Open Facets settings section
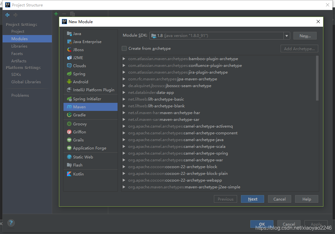The height and width of the screenshot is (234, 335). coord(17,53)
